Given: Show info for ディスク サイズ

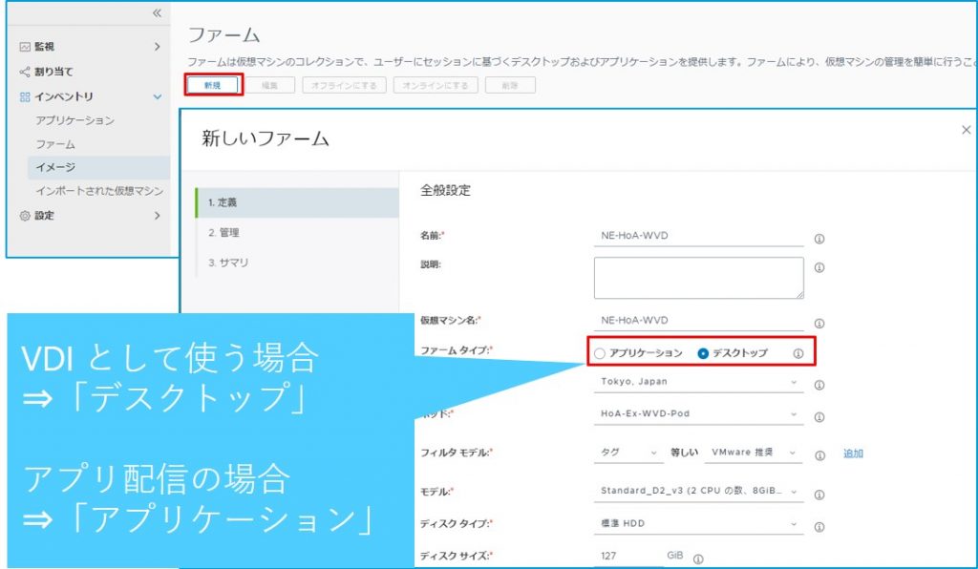Looking at the screenshot, I should pos(698,559).
